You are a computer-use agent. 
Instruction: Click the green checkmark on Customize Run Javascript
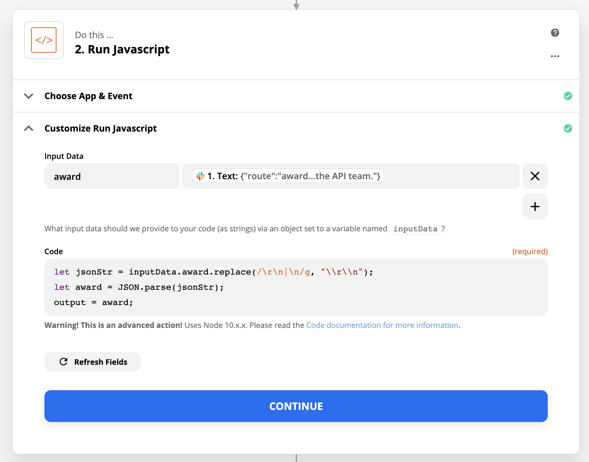(568, 128)
